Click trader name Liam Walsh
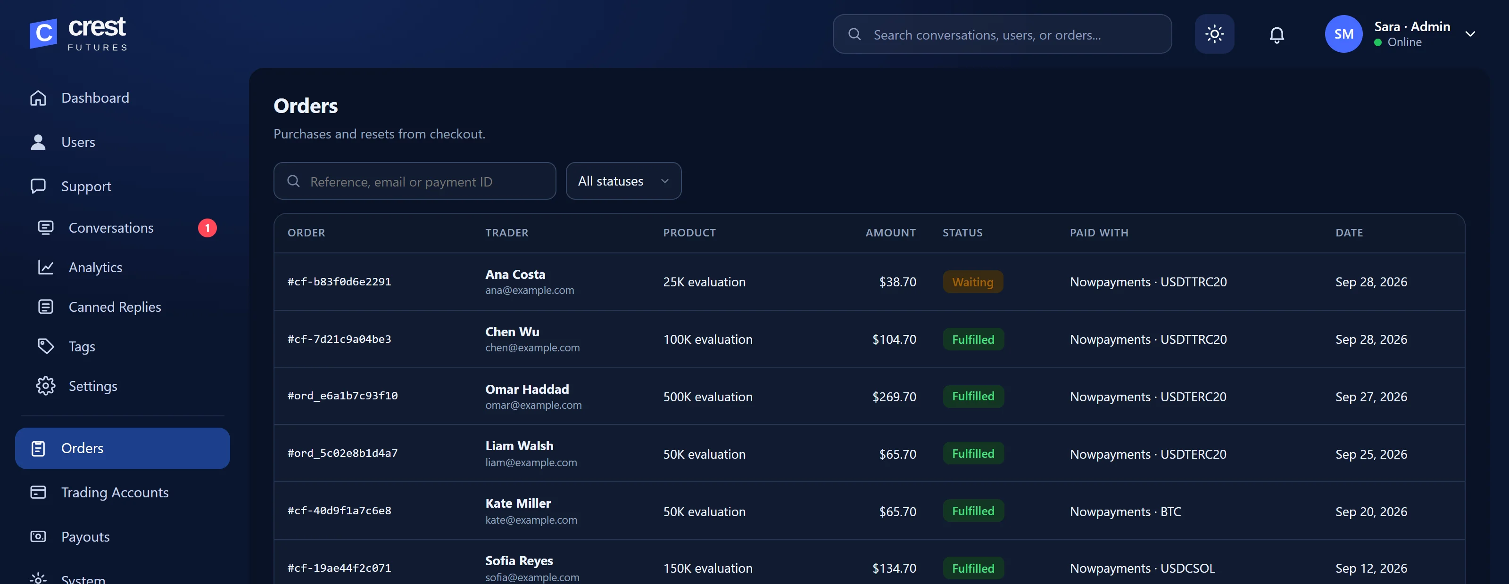The height and width of the screenshot is (584, 1509). pyautogui.click(x=519, y=446)
